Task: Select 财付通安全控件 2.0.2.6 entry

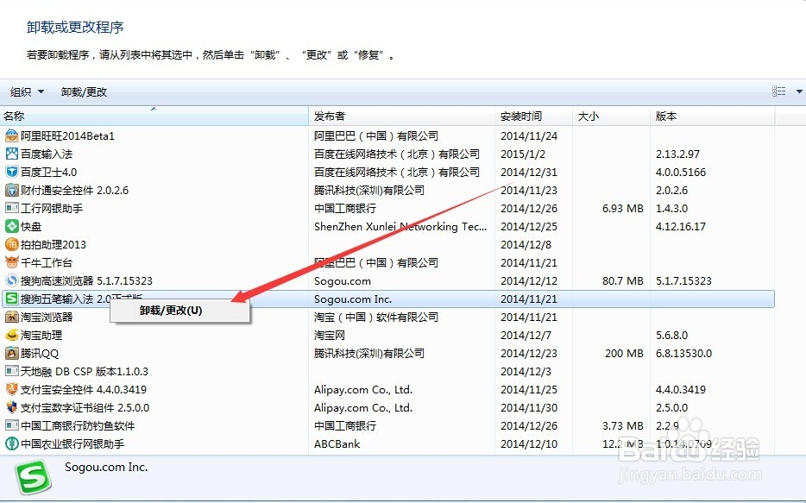Action: coord(74,190)
